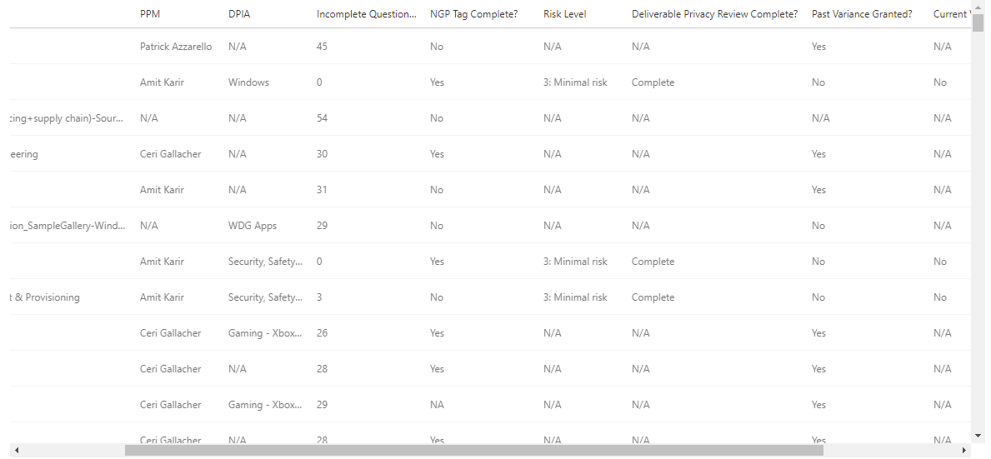Viewport: 991px width, 459px height.
Task: Sort by Deliverable Privacy Review Complete? header
Action: click(715, 14)
